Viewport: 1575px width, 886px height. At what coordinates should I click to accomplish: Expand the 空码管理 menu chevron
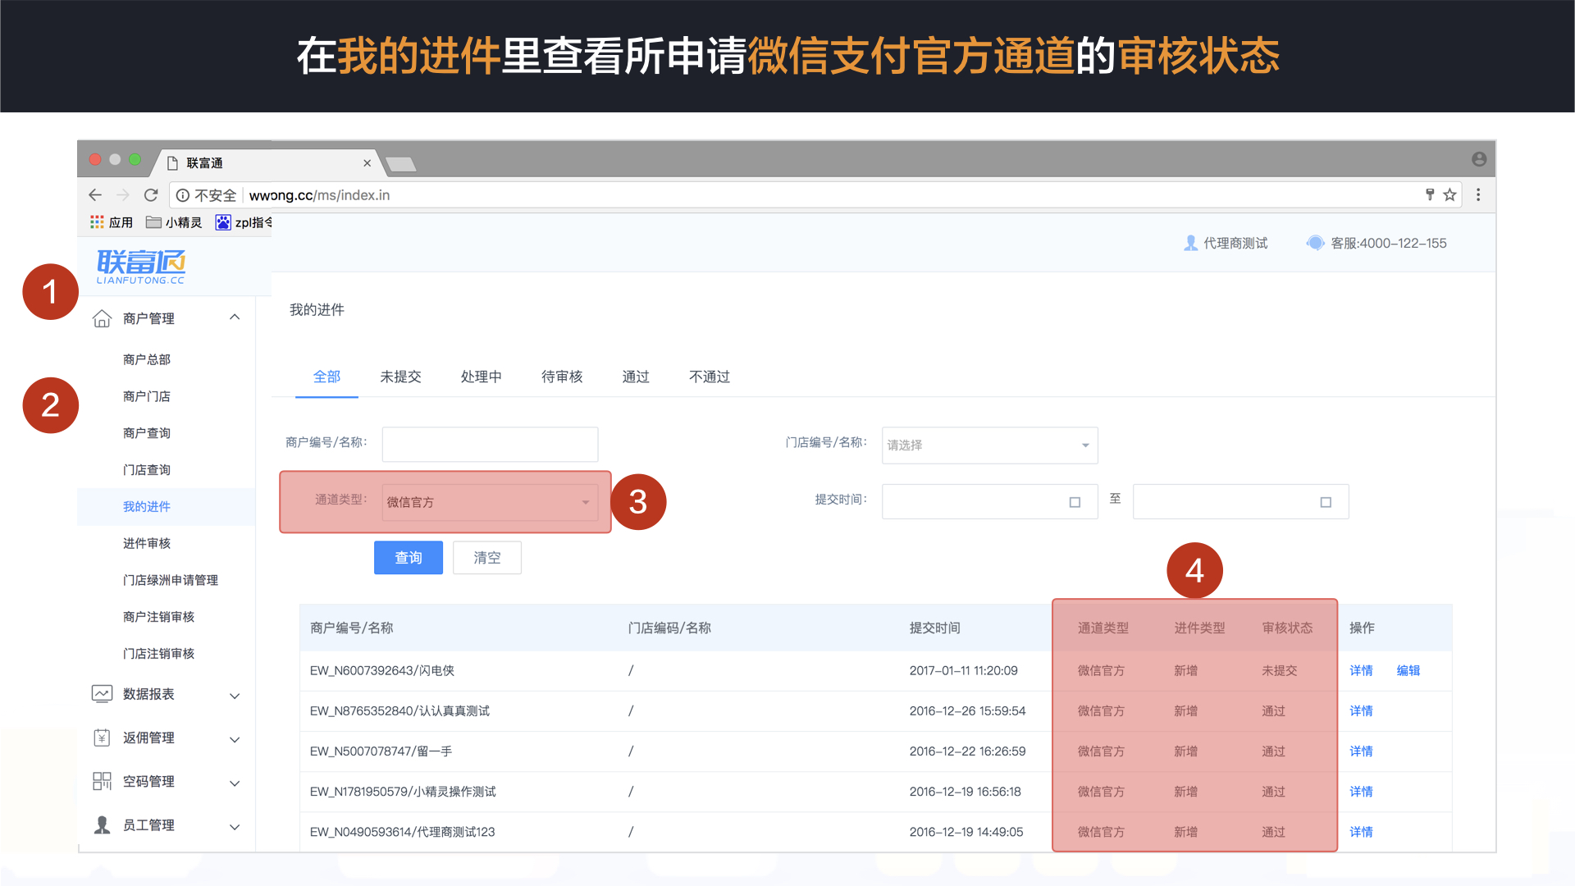click(235, 783)
